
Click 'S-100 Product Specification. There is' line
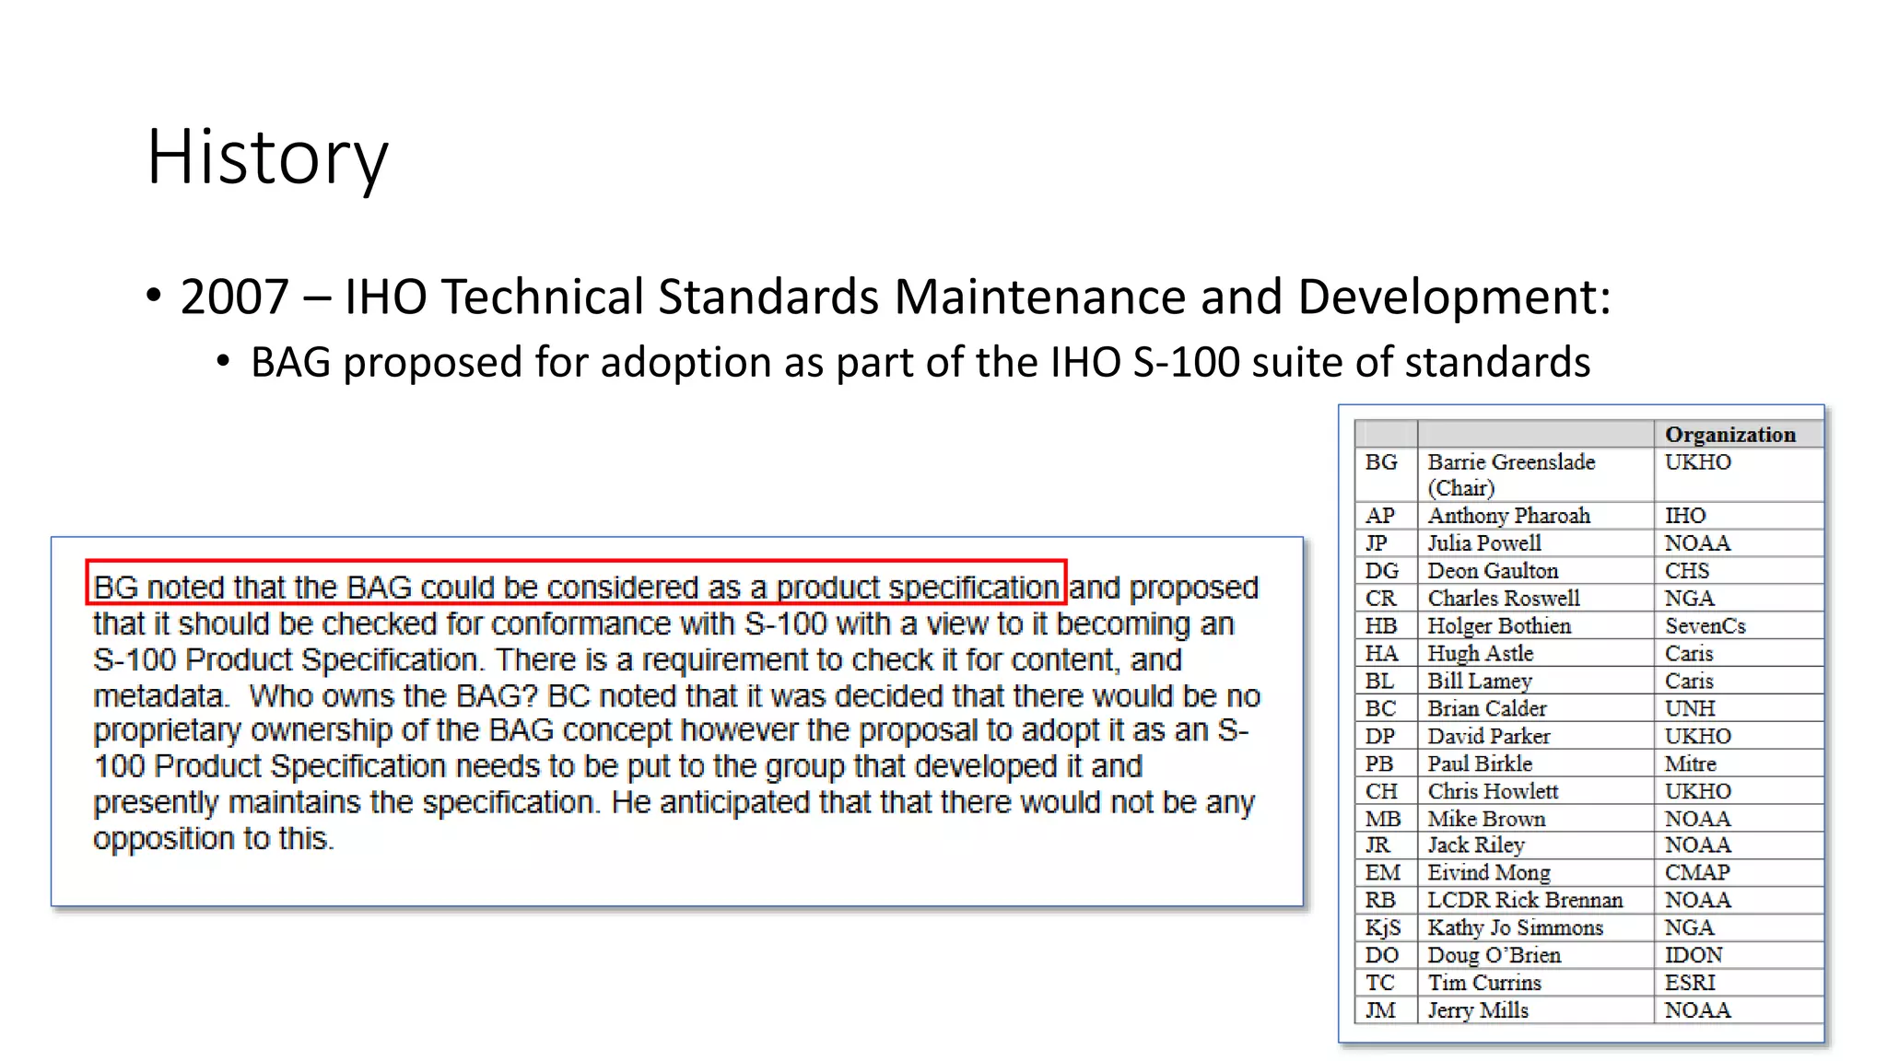638,659
